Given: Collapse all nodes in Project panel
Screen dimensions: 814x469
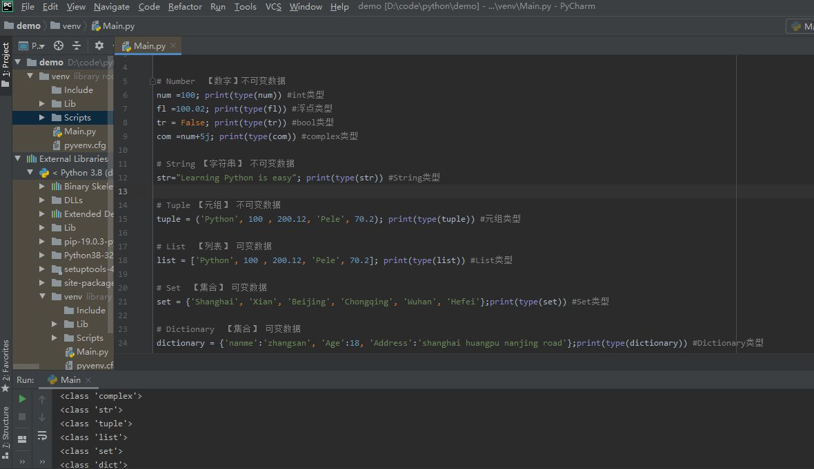Looking at the screenshot, I should [x=76, y=45].
